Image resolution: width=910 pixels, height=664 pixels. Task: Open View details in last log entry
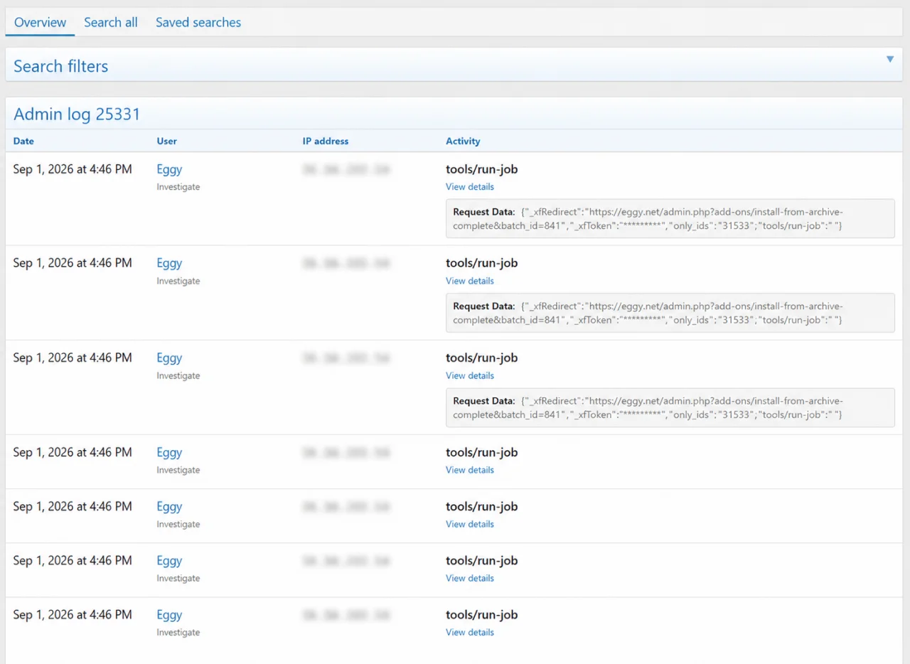coord(470,632)
